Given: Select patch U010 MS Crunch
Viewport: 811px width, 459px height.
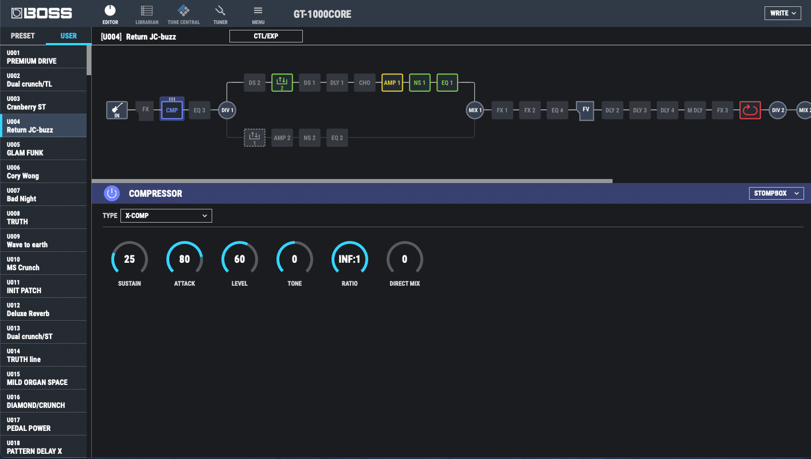Looking at the screenshot, I should pyautogui.click(x=43, y=263).
